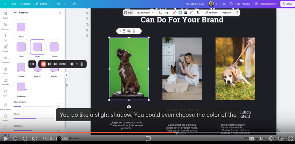Click the copy style paint roller icon

pos(237,13)
